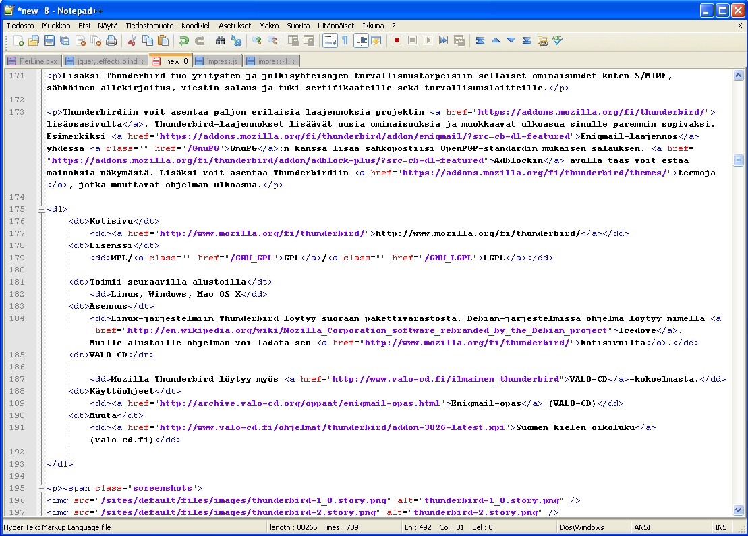Switch to the jquery.effects.blind.js tab
748x536 pixels.
coord(105,61)
